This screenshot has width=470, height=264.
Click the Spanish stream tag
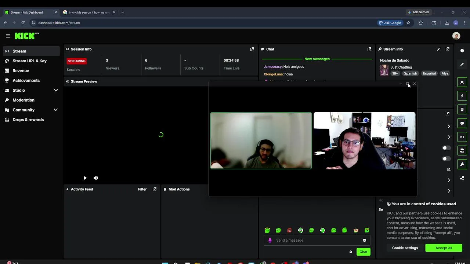[x=410, y=73]
